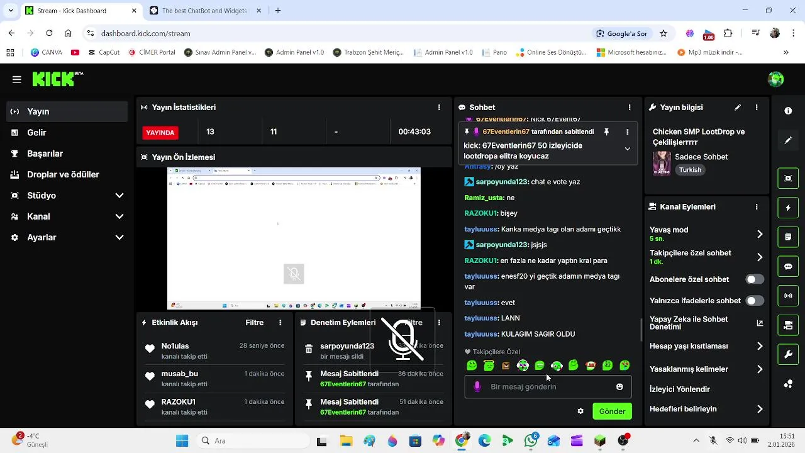Click the No1ulas follower entry
Viewport: 805px width, 453px height.
pyautogui.click(x=215, y=351)
